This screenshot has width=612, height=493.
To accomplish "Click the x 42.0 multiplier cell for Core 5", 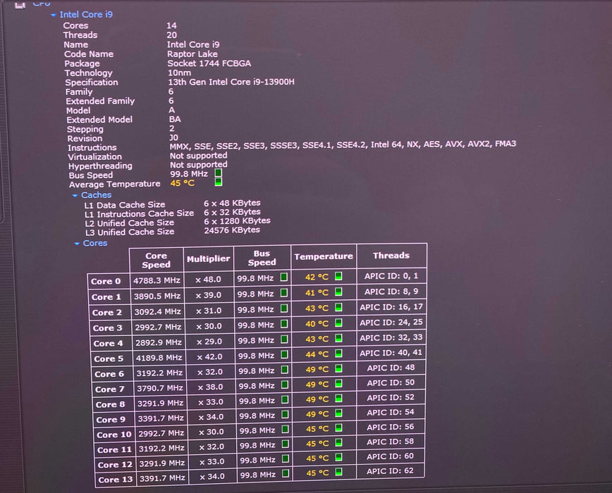I will click(209, 357).
